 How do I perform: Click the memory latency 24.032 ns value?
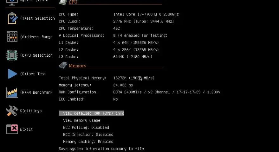click(123, 85)
